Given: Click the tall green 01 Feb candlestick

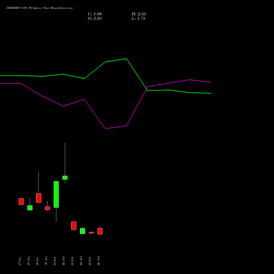Looking at the screenshot, I should tap(56, 195).
